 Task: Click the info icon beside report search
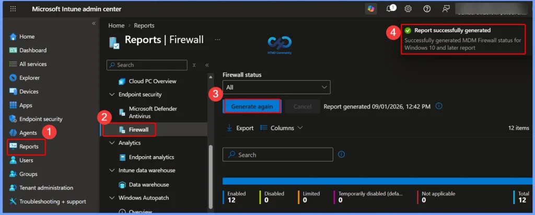click(x=341, y=155)
